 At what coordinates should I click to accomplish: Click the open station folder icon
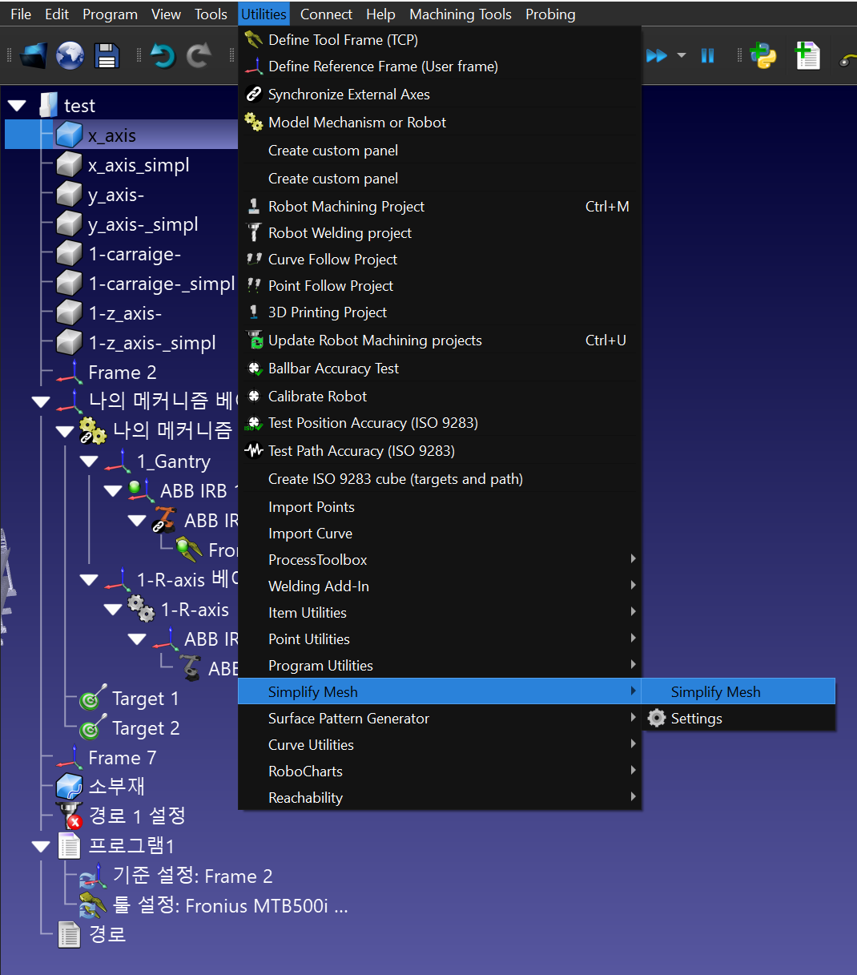(x=34, y=55)
